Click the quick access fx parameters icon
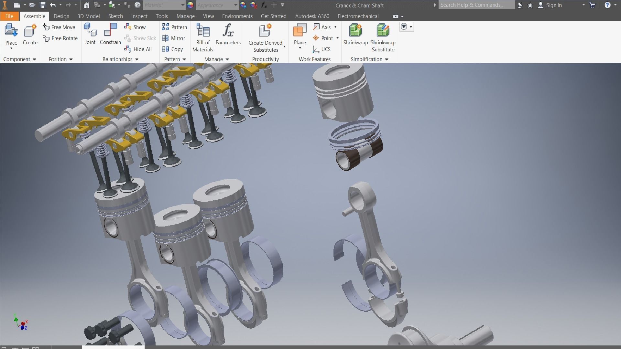Screen dimensions: 621x349 coord(264,5)
